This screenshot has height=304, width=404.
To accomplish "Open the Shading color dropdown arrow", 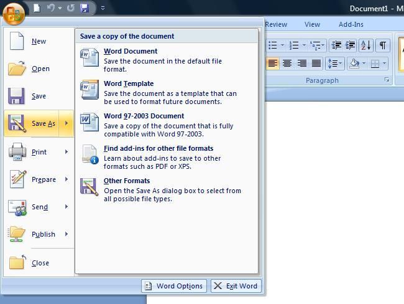I will click(364, 64).
